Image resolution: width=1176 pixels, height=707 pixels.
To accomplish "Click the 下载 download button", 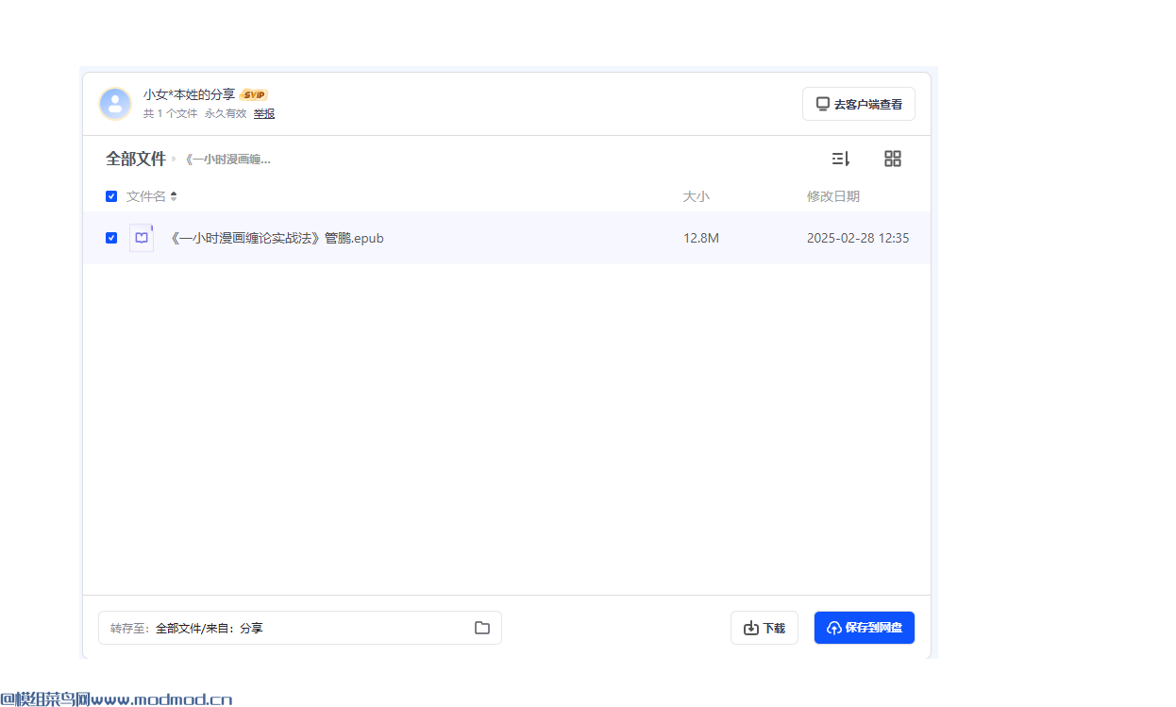I will click(x=764, y=628).
